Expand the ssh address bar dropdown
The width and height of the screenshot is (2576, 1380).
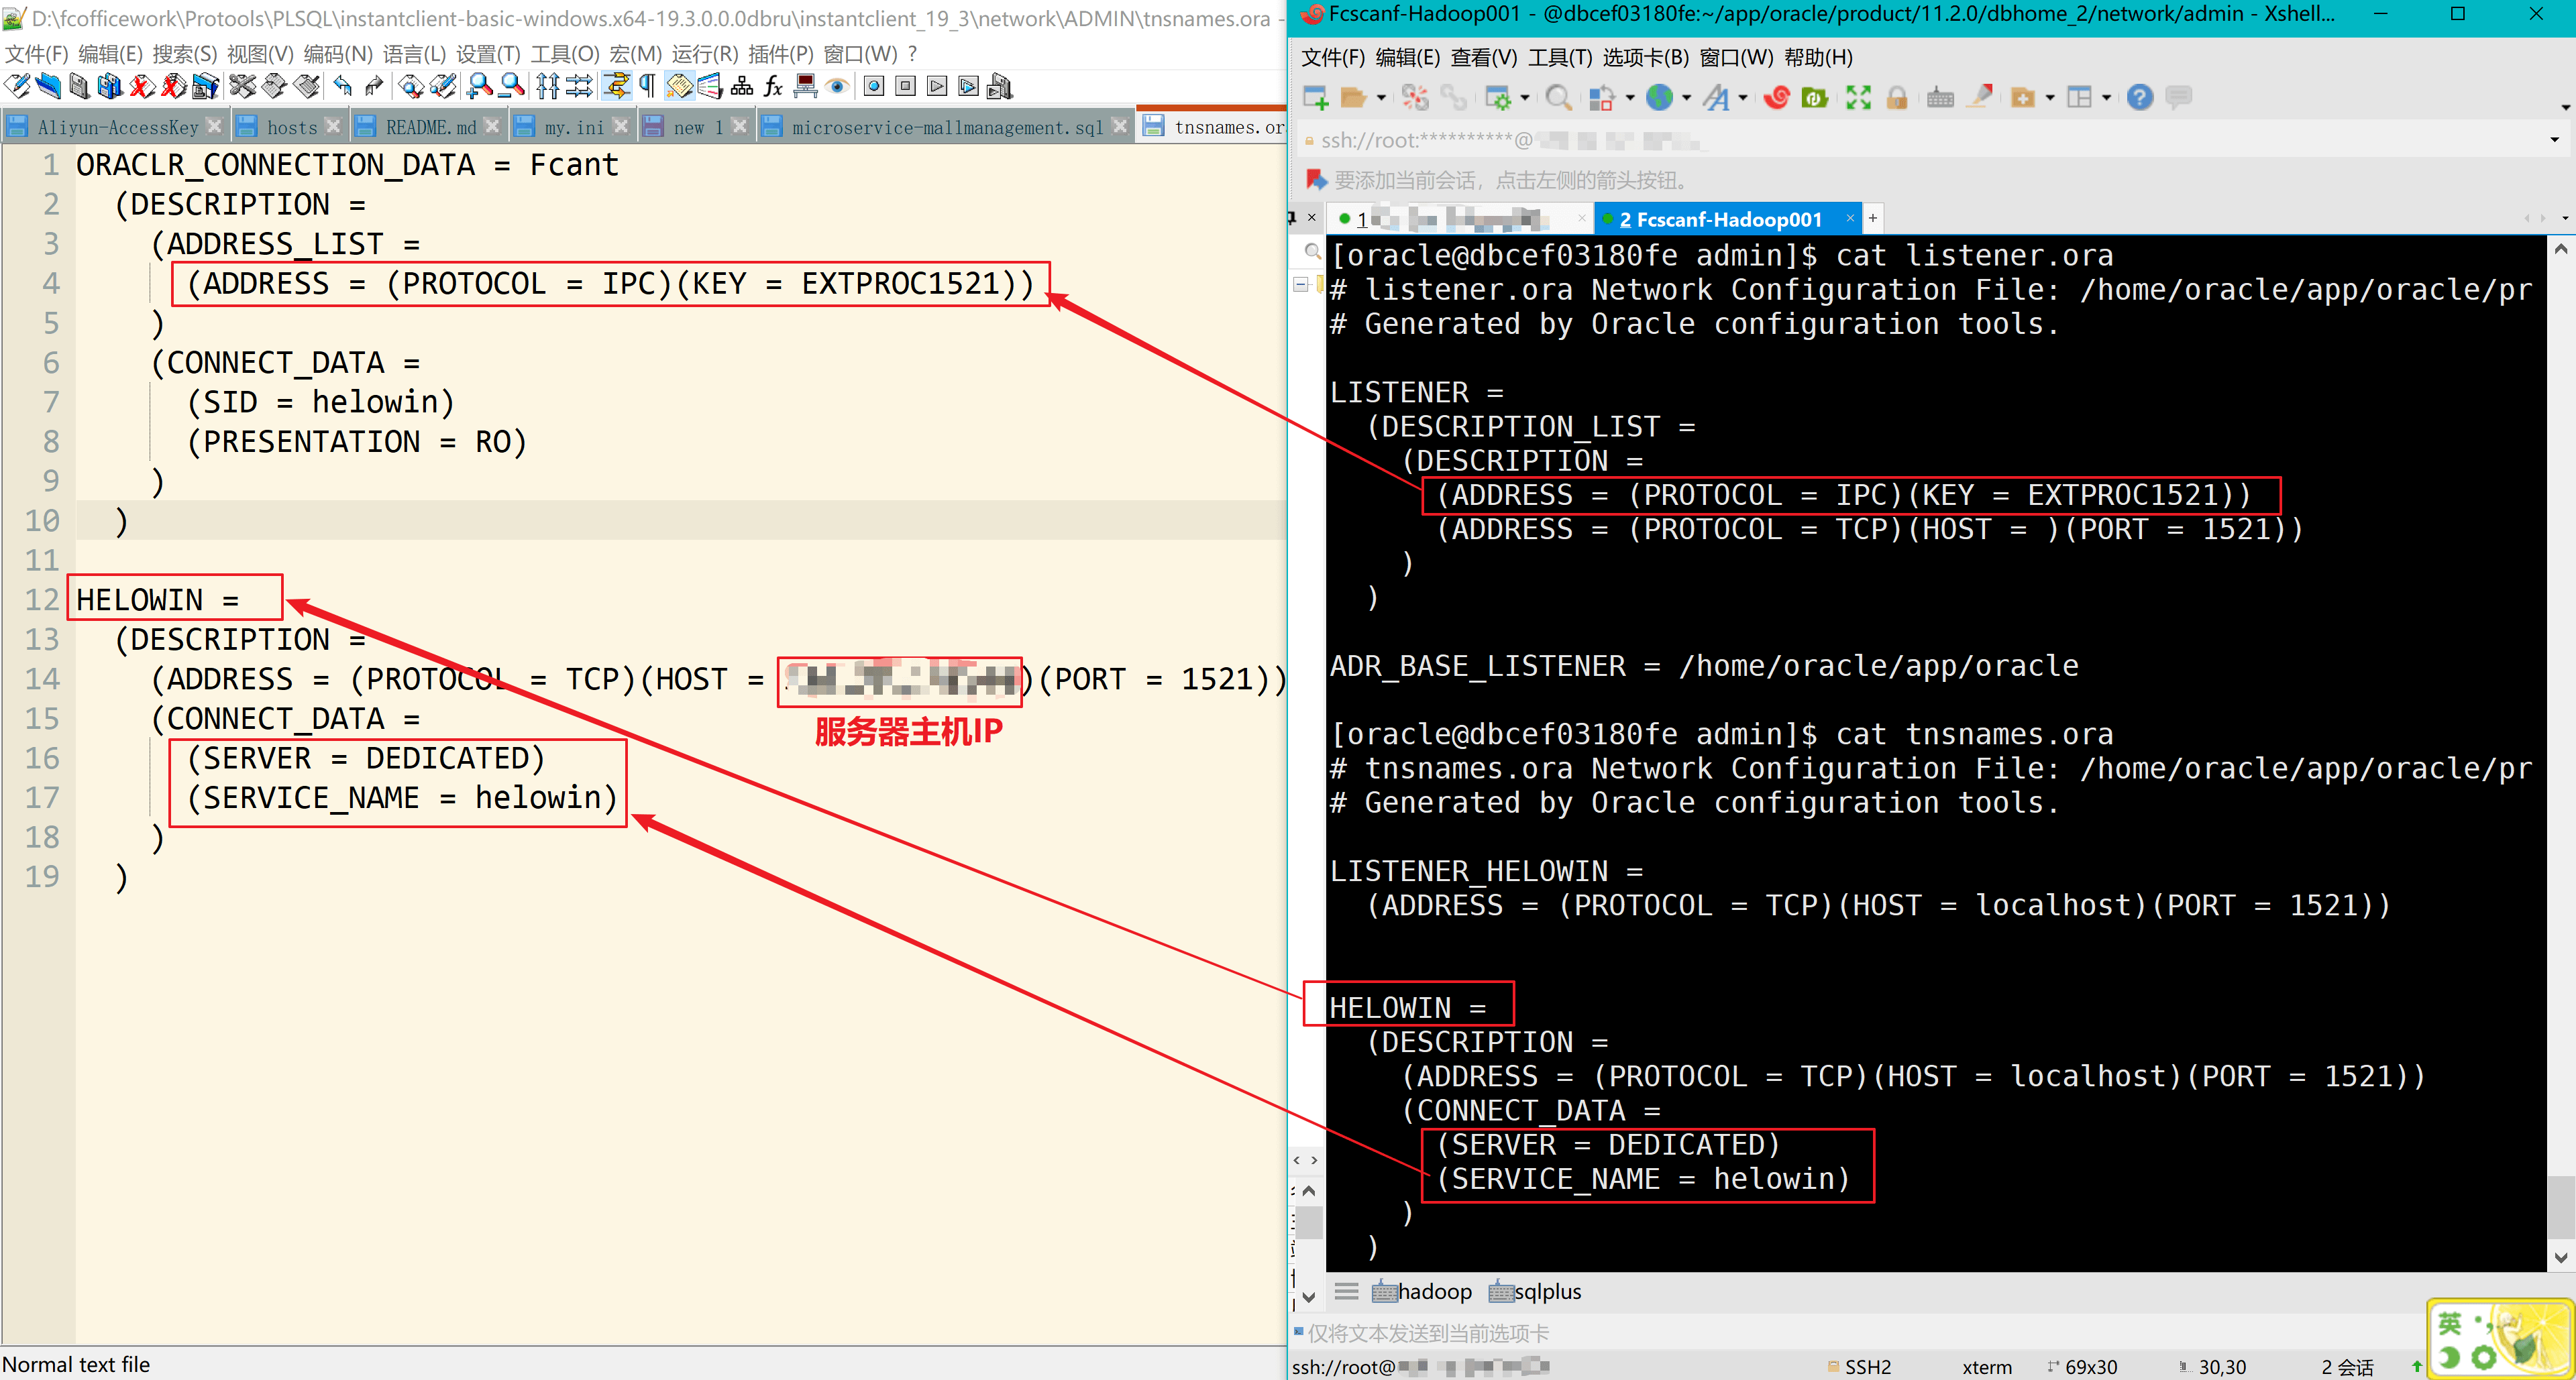2554,140
